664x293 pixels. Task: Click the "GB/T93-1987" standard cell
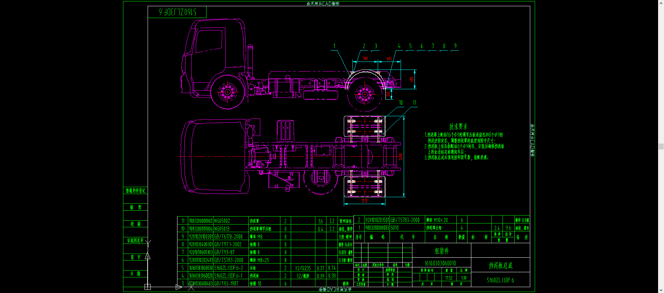(226, 284)
